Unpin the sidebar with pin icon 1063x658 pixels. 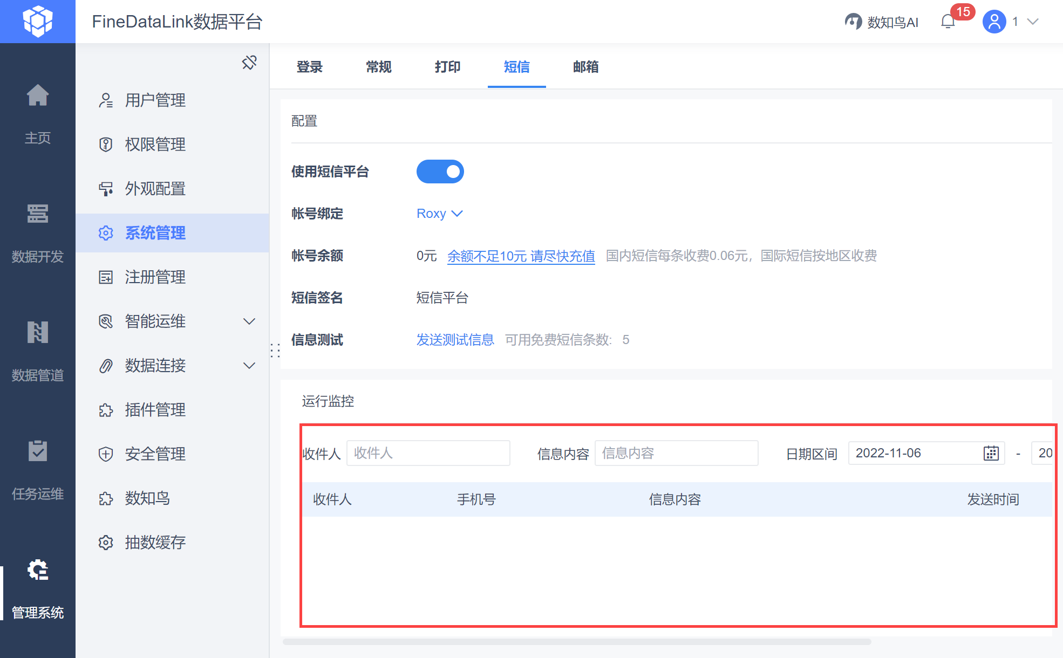point(249,63)
